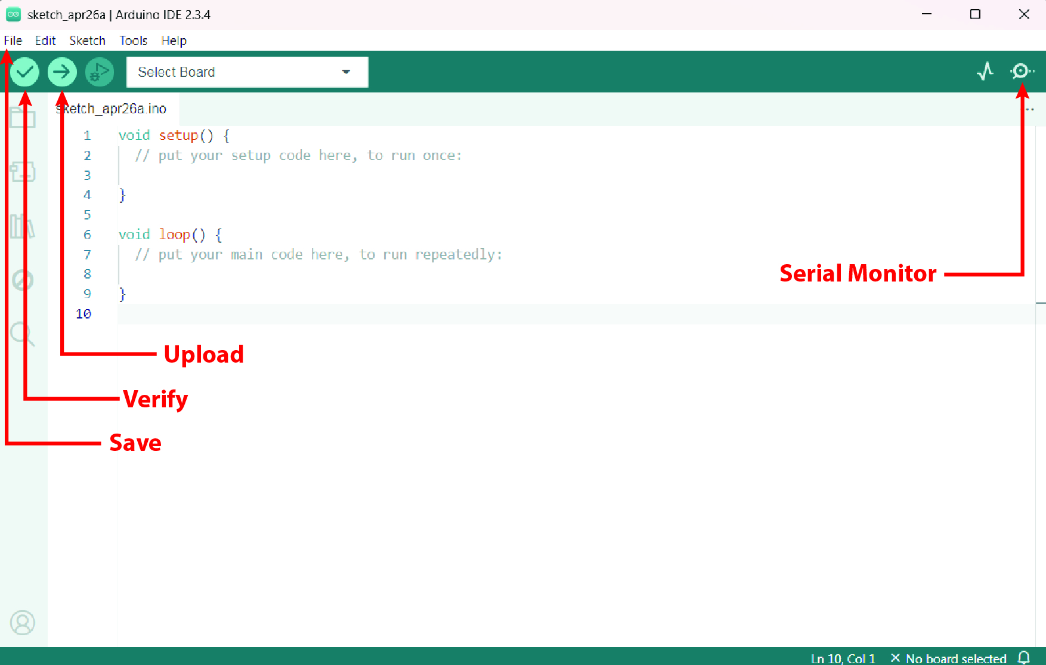Image resolution: width=1046 pixels, height=665 pixels.
Task: Open notifications bell in status bar
Action: pos(1024,658)
